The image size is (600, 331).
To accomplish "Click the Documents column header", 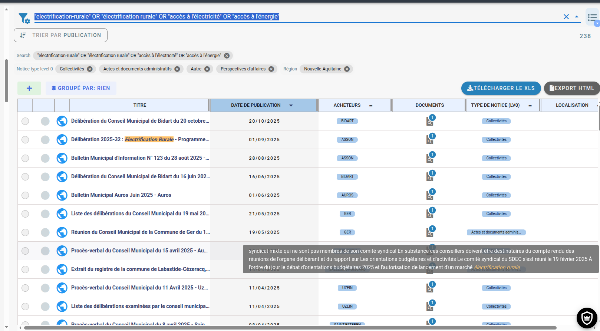I will click(x=429, y=105).
